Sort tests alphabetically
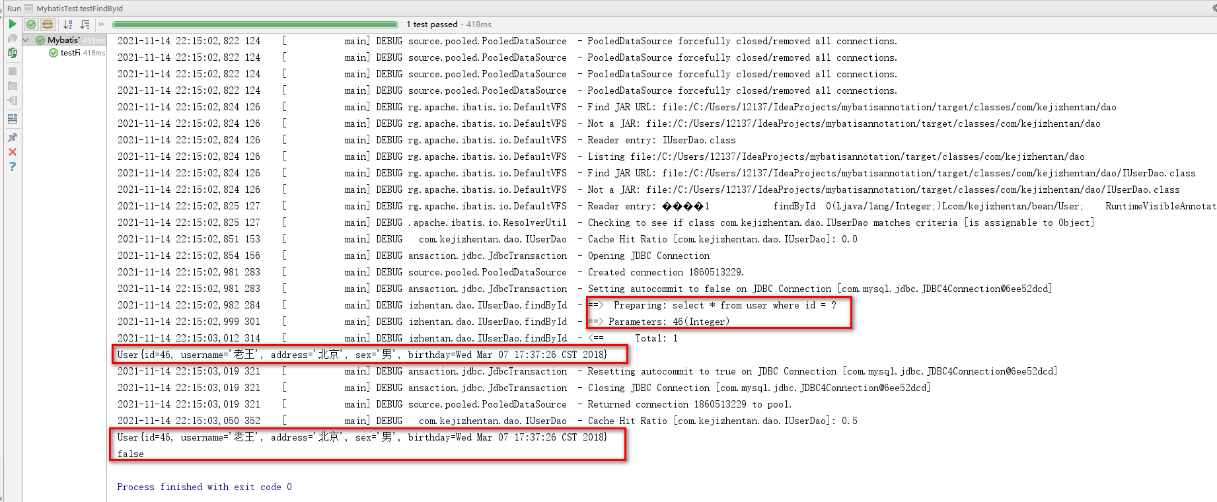This screenshot has width=1217, height=502. coord(68,24)
